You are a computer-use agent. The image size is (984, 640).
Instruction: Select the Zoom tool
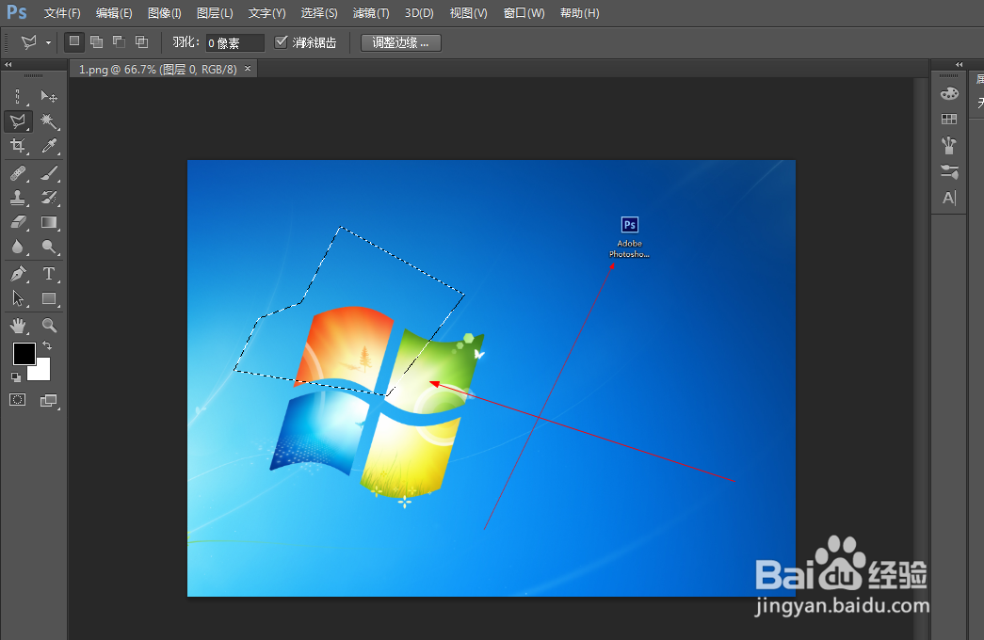click(49, 325)
